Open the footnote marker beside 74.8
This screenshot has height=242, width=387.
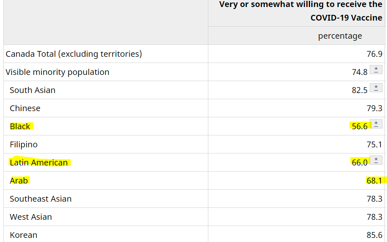point(376,70)
